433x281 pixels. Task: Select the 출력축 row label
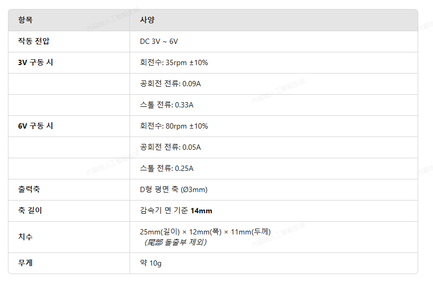[29, 189]
